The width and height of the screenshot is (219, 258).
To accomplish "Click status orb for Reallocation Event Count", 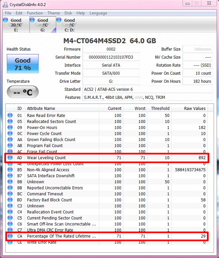I will pos(10,212).
